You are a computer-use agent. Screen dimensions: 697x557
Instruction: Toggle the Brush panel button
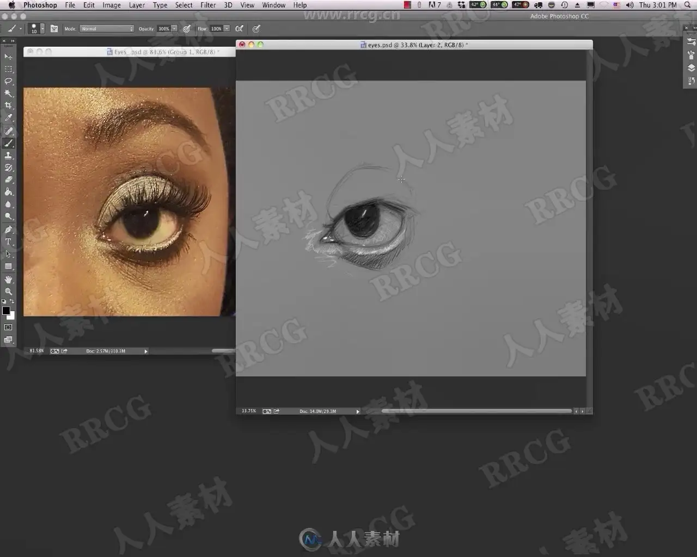[x=54, y=28]
